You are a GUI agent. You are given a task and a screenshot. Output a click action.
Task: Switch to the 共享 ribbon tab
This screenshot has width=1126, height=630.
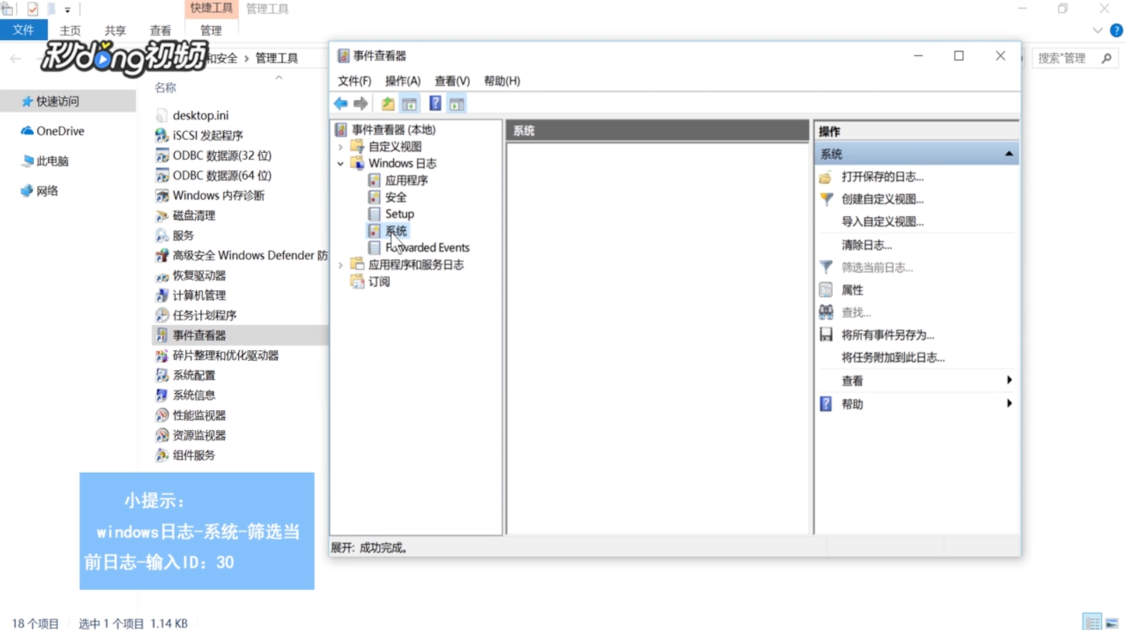coord(115,30)
